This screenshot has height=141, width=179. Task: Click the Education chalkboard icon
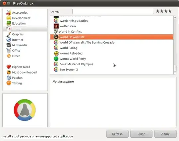click(9, 23)
